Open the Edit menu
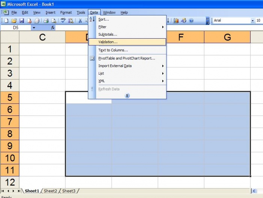263x198 pixels. tap(25, 12)
